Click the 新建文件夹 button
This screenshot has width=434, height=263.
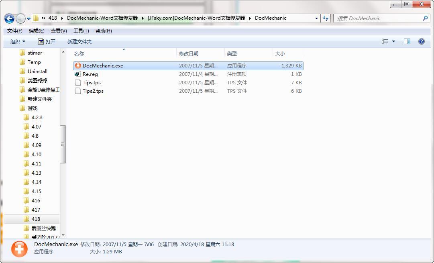[x=79, y=41]
